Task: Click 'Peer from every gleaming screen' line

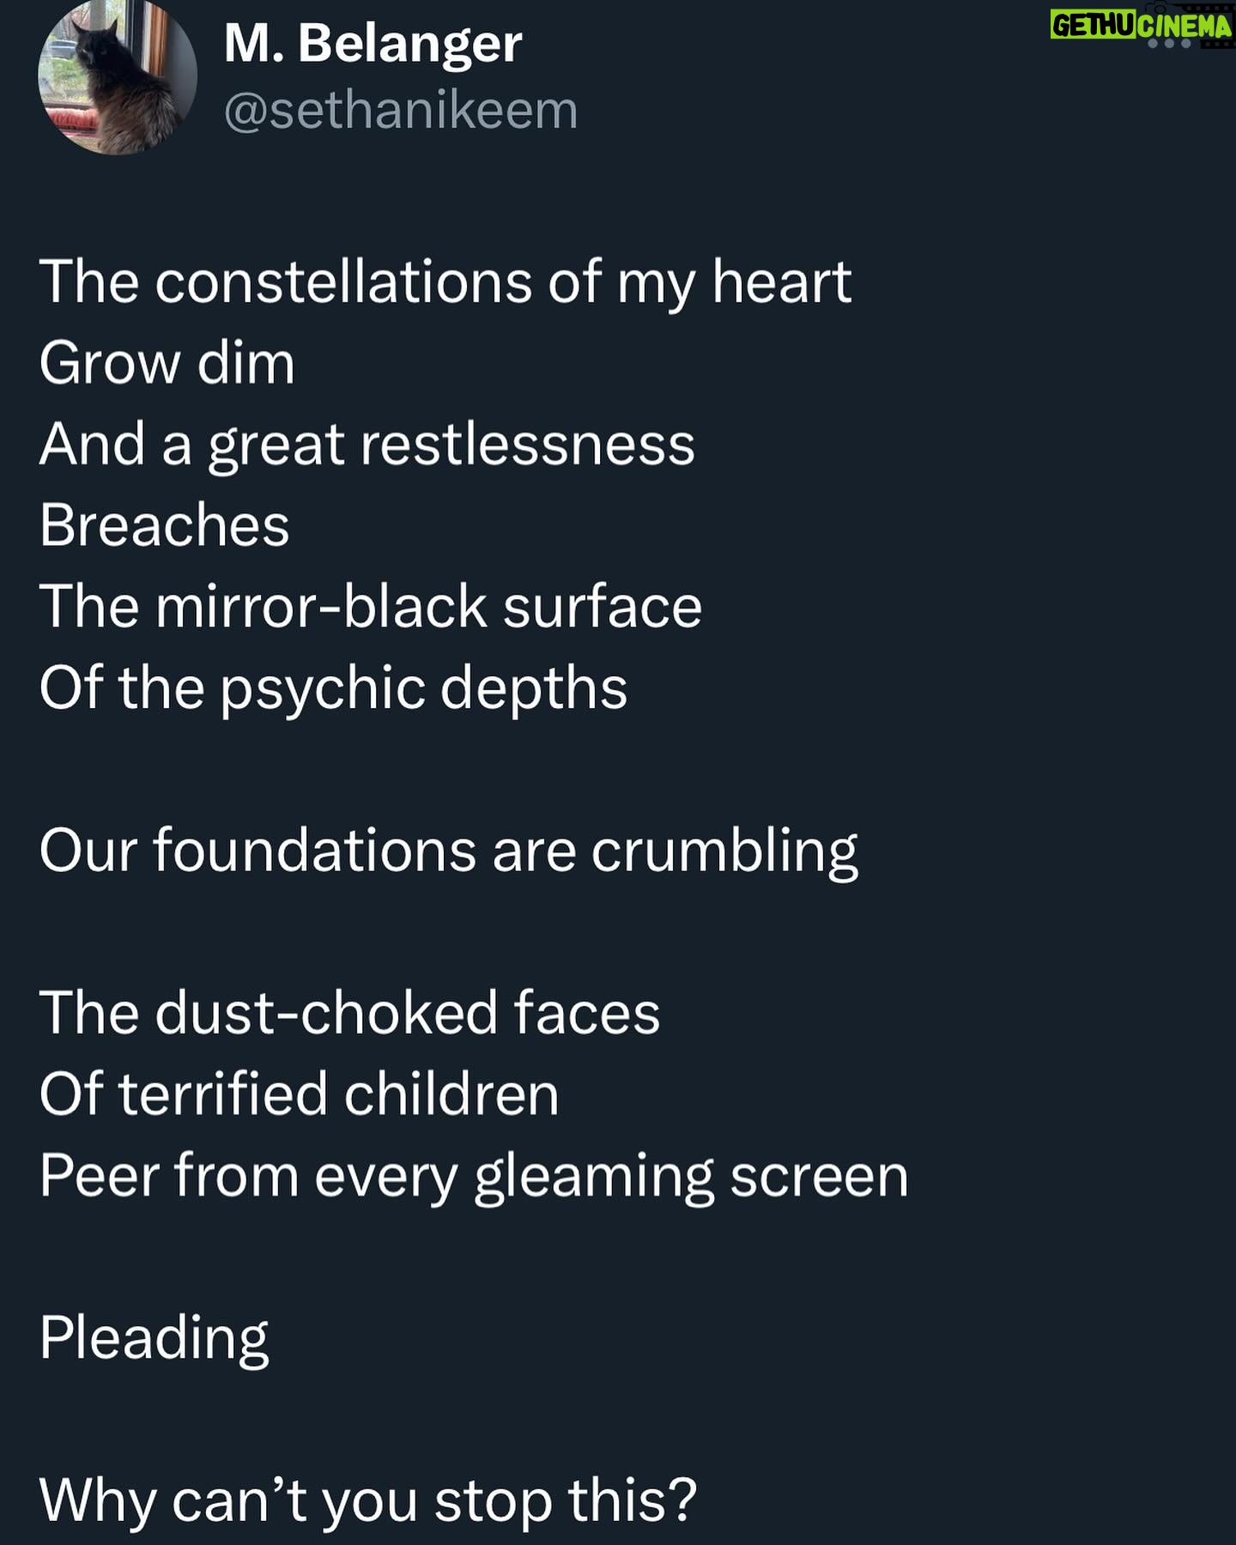Action: [473, 1176]
